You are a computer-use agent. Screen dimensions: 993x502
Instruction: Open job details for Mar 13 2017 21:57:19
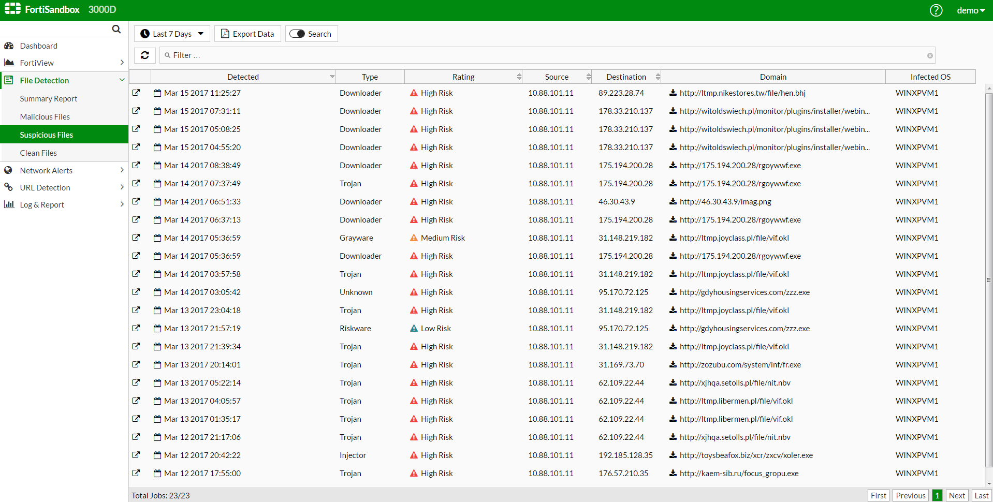pyautogui.click(x=136, y=328)
